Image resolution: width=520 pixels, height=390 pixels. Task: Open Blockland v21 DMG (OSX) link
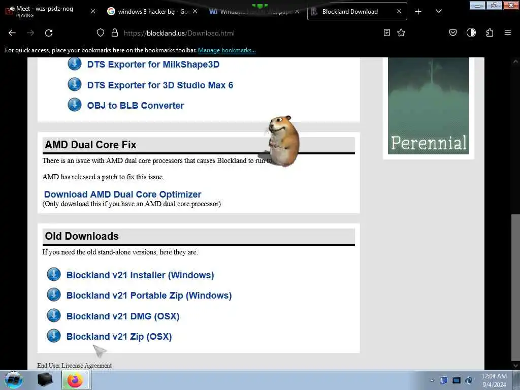[x=123, y=316]
